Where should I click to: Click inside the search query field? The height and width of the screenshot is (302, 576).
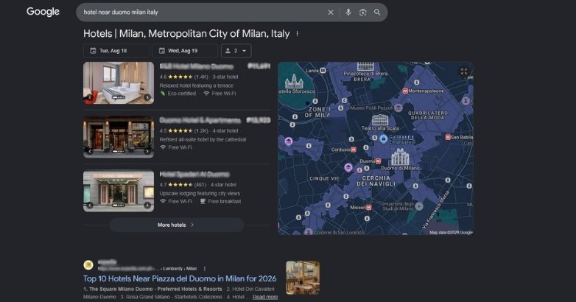point(202,12)
